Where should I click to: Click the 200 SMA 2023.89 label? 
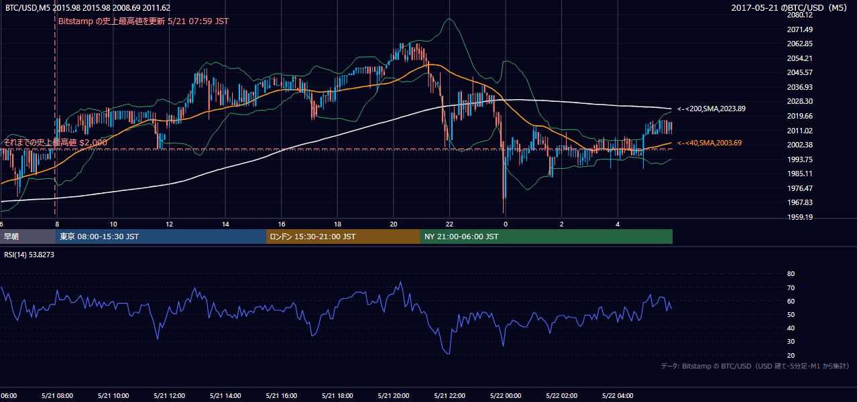[711, 109]
